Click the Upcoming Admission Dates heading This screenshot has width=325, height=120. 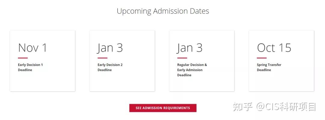163,11
